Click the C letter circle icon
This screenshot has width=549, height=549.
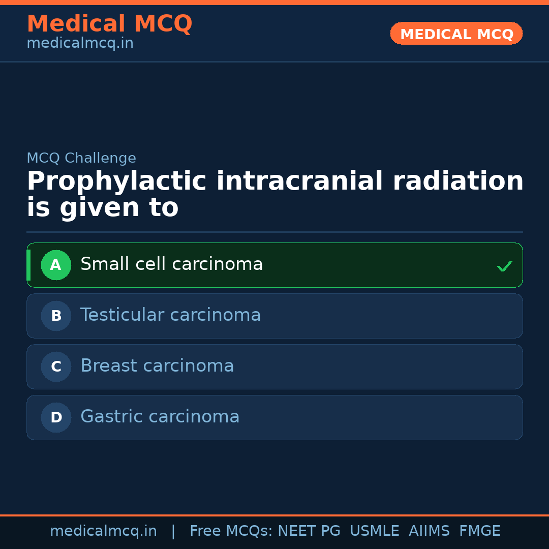point(56,367)
